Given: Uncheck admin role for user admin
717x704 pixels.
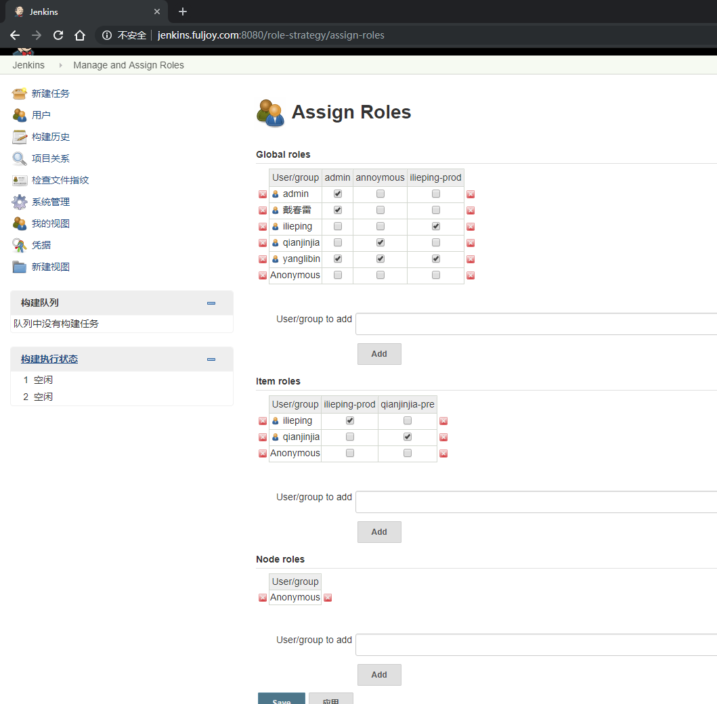Looking at the screenshot, I should tap(338, 194).
